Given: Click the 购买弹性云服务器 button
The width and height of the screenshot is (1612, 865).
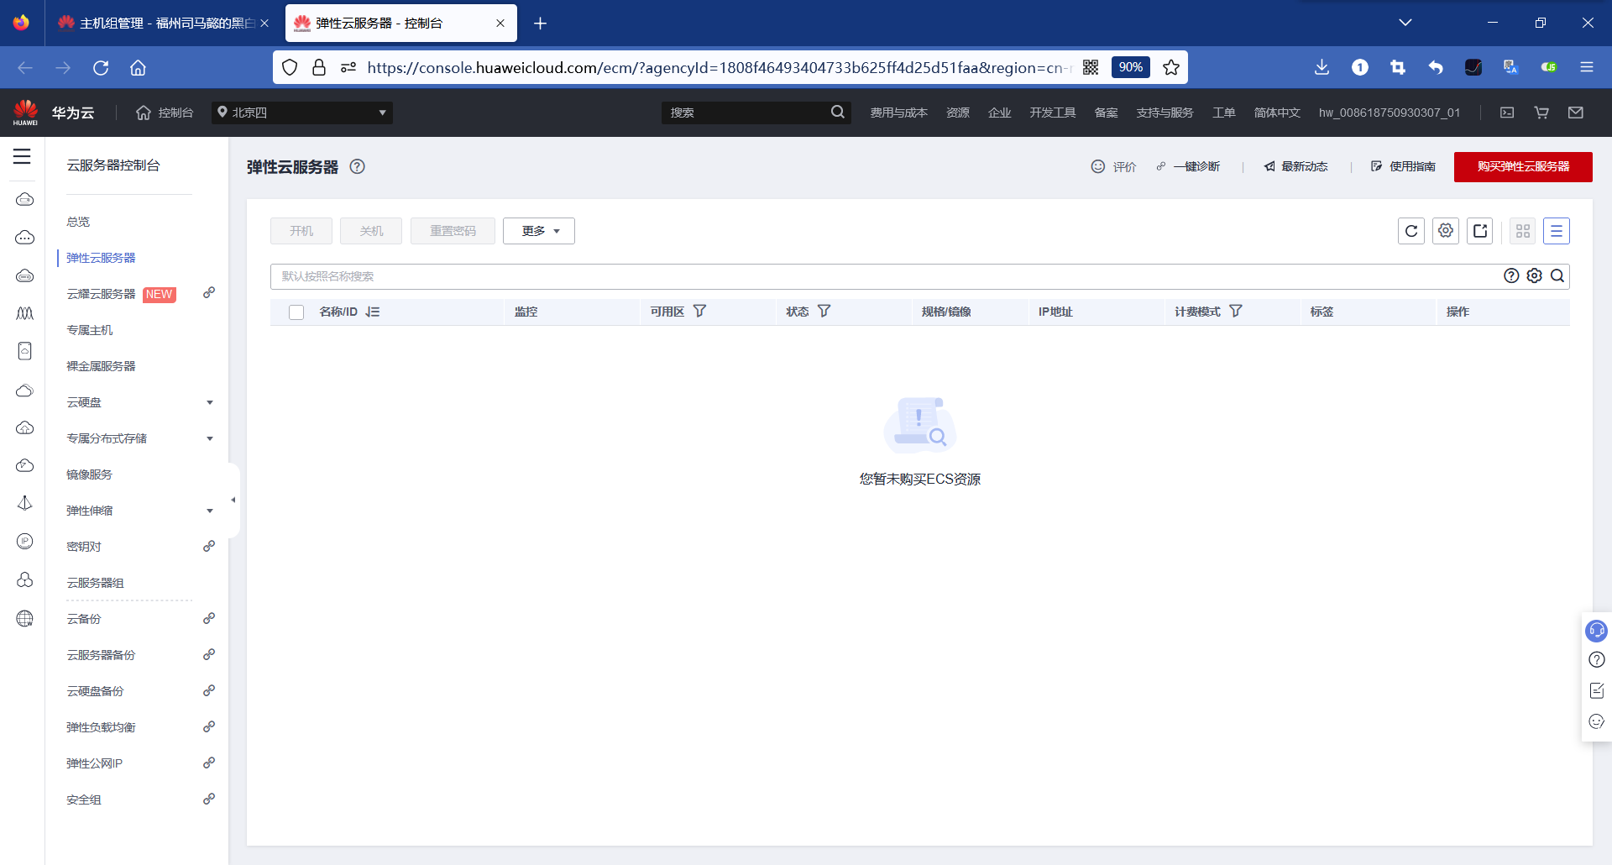Looking at the screenshot, I should [1522, 166].
